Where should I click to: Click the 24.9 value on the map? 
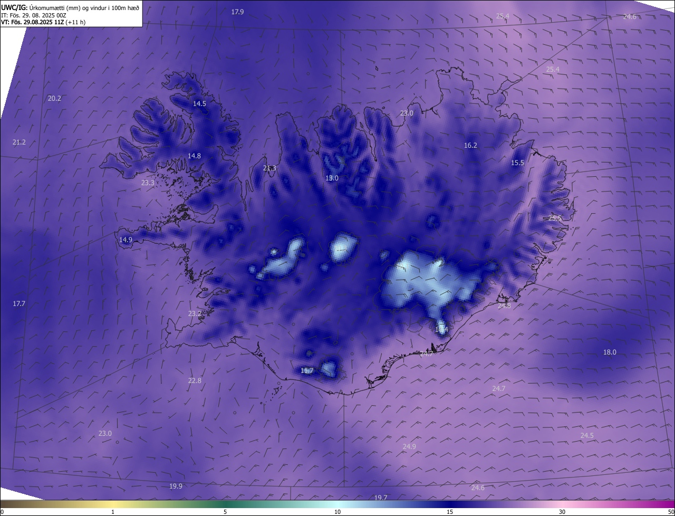409,446
